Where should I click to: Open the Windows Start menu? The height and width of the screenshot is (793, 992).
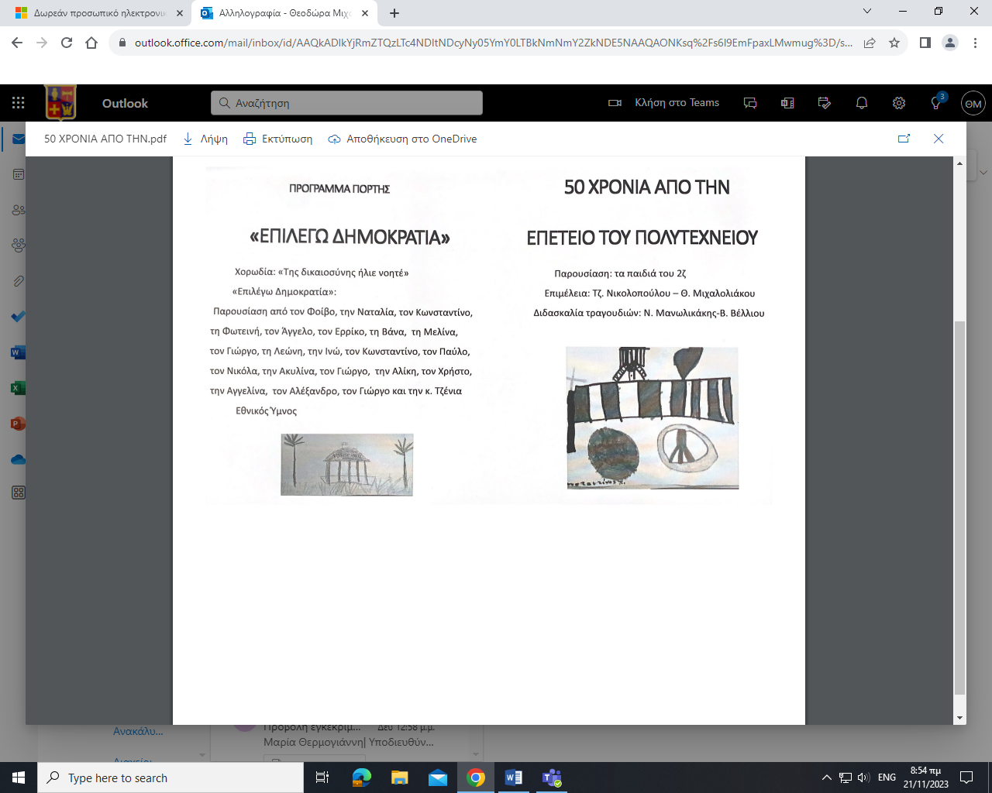pos(19,778)
